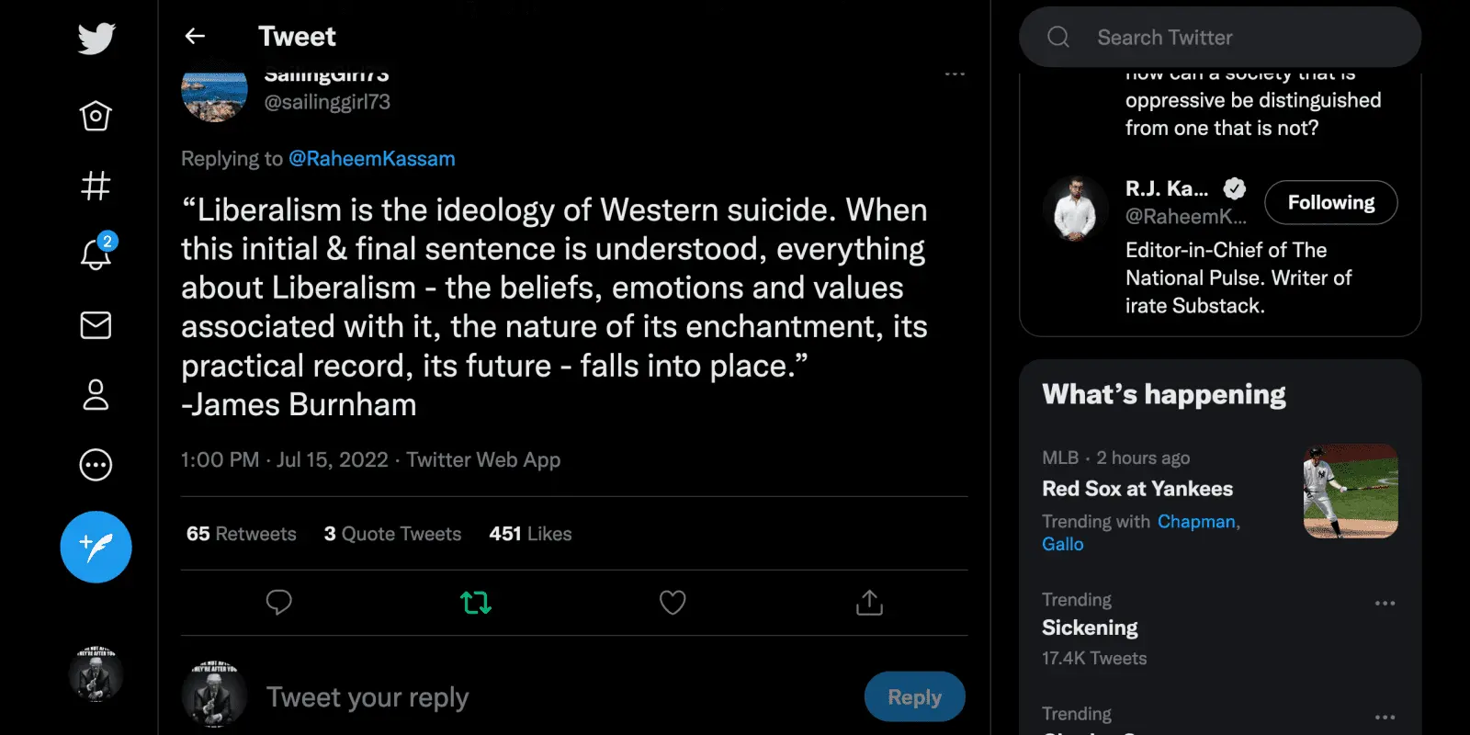Open Notifications bell with 2 badge
Viewport: 1470px width, 735px height.
pos(96,254)
